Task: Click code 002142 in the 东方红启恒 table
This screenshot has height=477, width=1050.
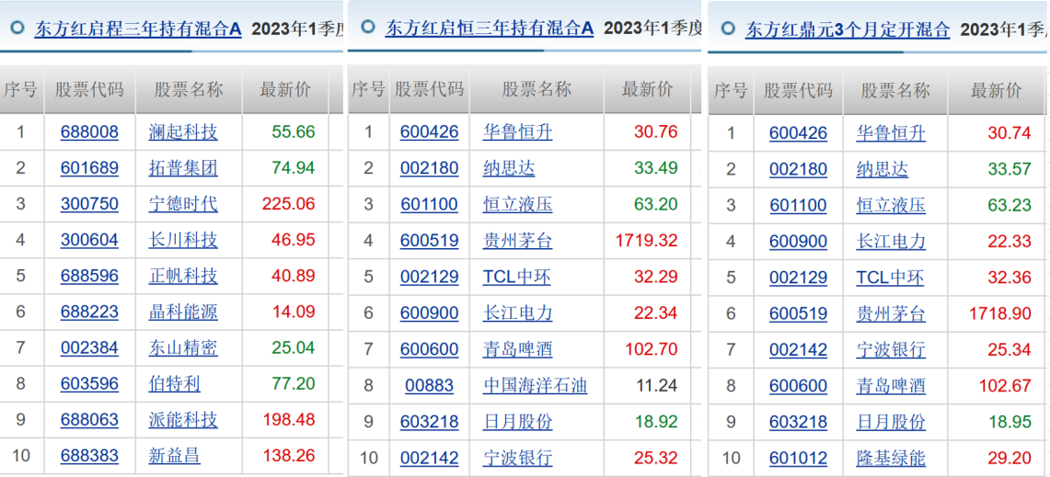Action: click(x=429, y=459)
